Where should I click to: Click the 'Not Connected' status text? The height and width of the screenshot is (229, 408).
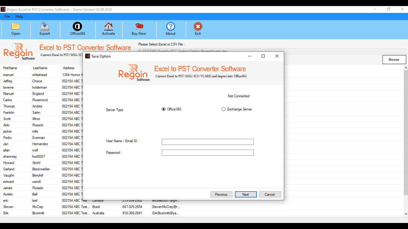pos(239,96)
